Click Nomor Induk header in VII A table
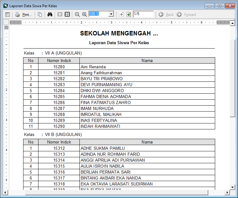 59,61
